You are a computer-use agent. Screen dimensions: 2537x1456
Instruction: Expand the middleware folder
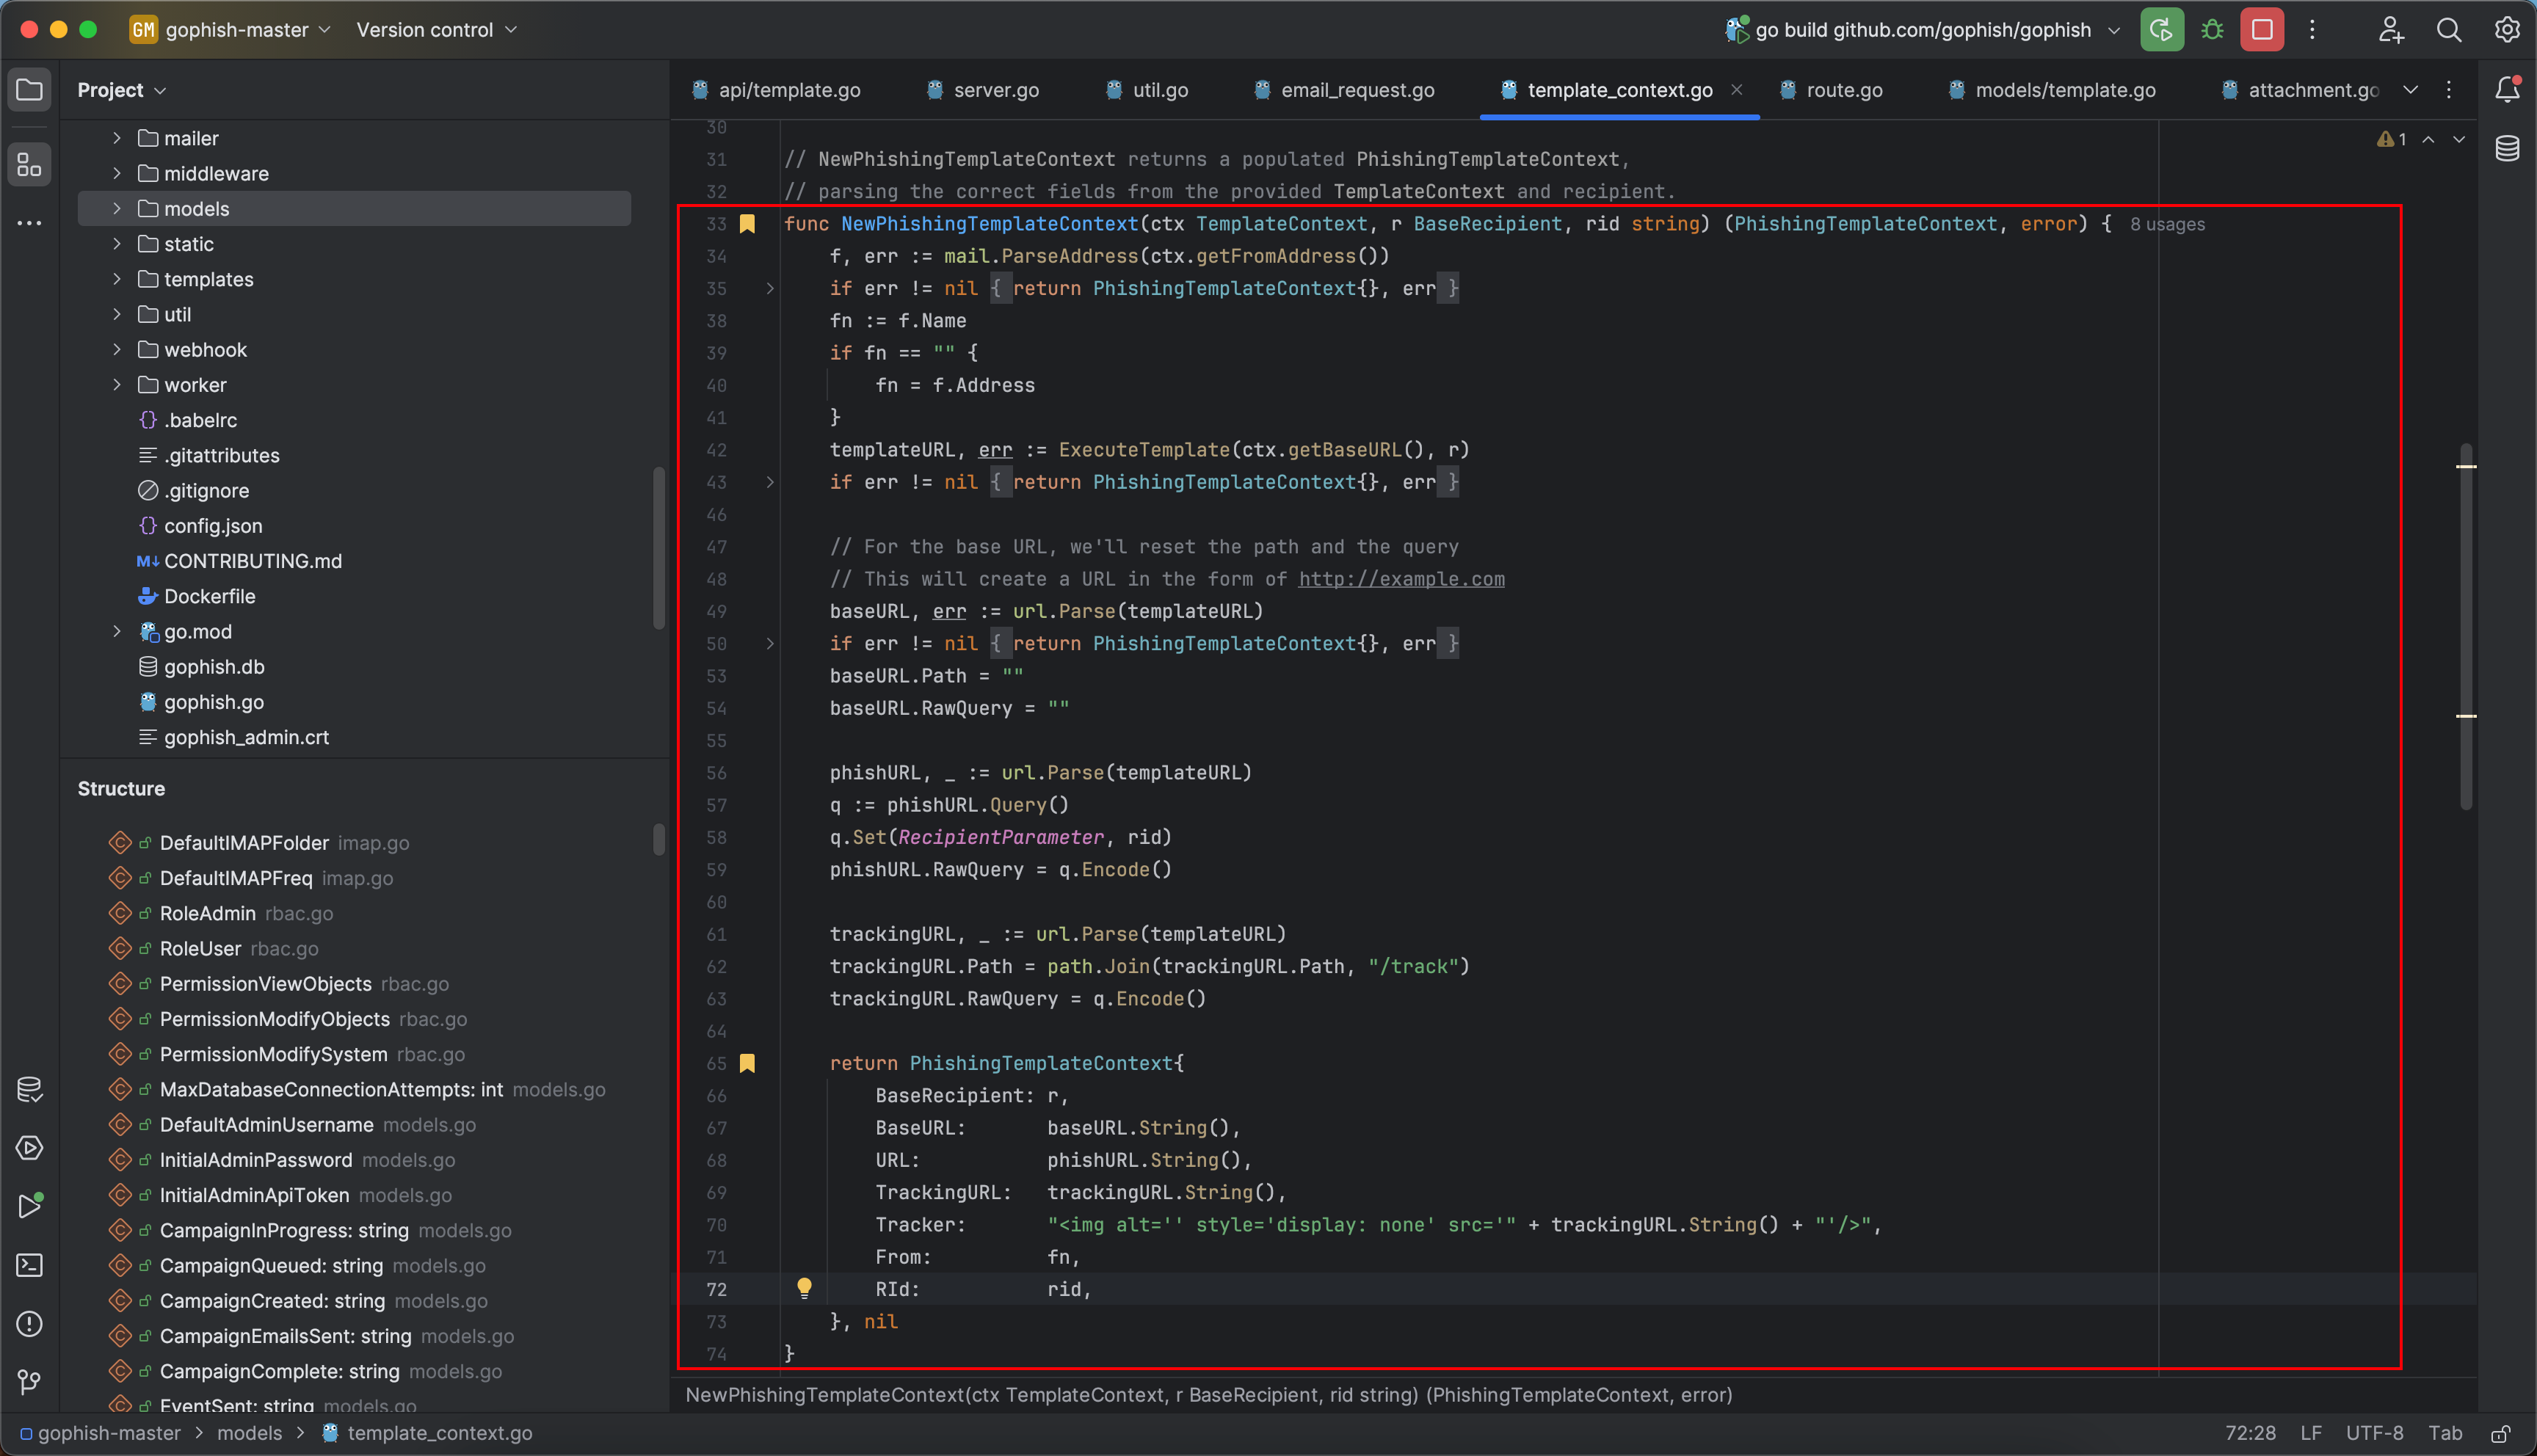[x=117, y=173]
